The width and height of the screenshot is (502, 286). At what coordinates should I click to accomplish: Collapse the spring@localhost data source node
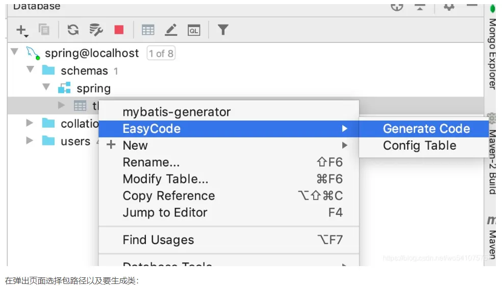(14, 52)
